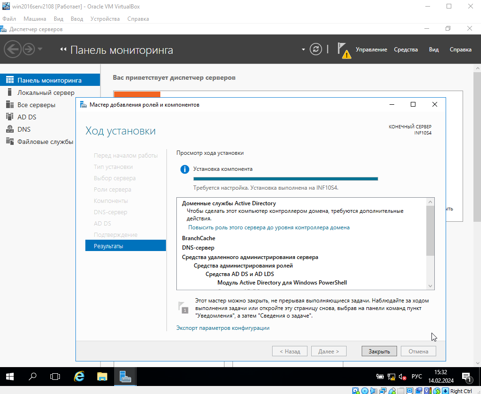This screenshot has width=481, height=394.
Task: Open the Управление menu
Action: (371, 50)
